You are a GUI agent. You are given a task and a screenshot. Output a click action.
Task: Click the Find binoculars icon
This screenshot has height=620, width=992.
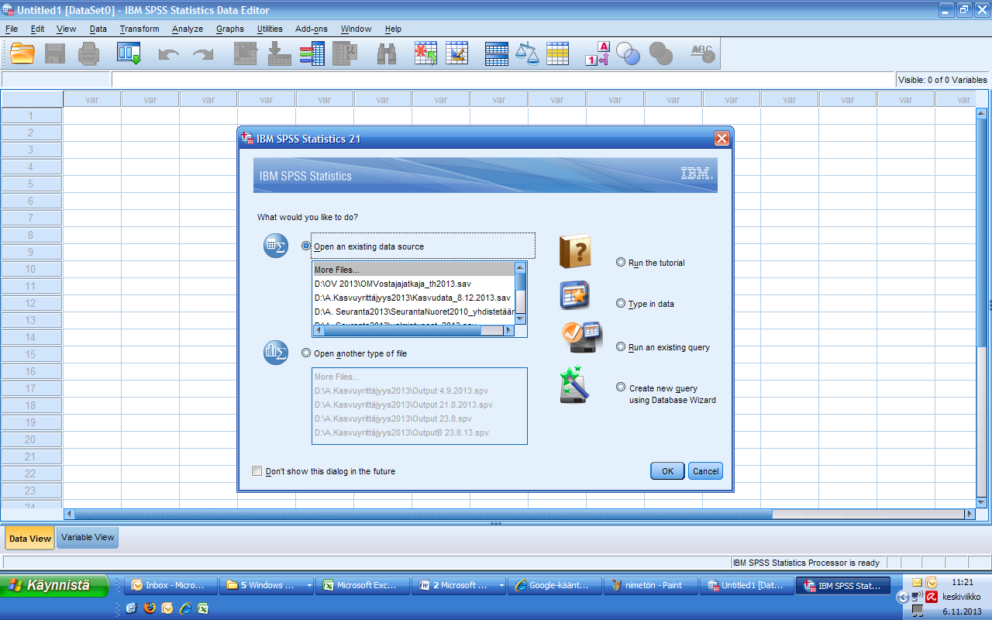point(386,53)
